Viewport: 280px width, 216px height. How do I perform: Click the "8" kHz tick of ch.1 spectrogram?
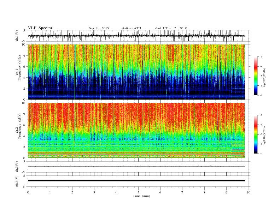(25, 56)
